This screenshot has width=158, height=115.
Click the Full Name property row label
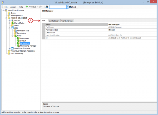point(50,27)
